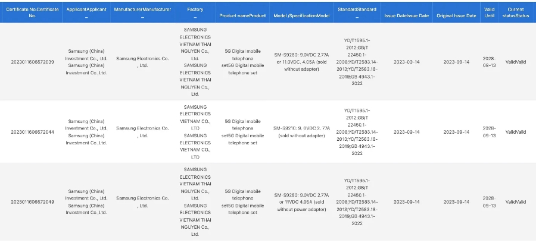Select the SM-S9280 model specification cell

[x=301, y=202]
